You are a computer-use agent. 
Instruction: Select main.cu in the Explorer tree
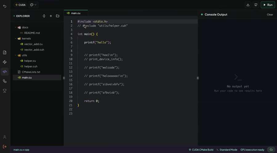(x=37, y=77)
